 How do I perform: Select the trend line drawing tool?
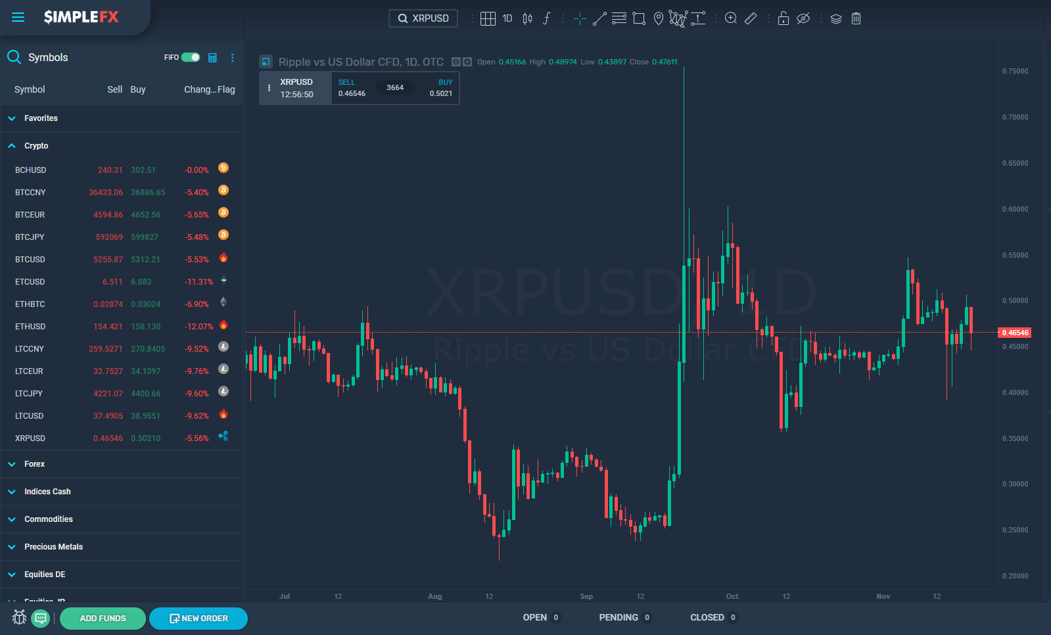point(599,18)
